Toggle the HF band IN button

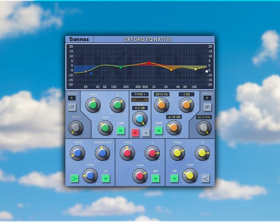tap(175, 178)
